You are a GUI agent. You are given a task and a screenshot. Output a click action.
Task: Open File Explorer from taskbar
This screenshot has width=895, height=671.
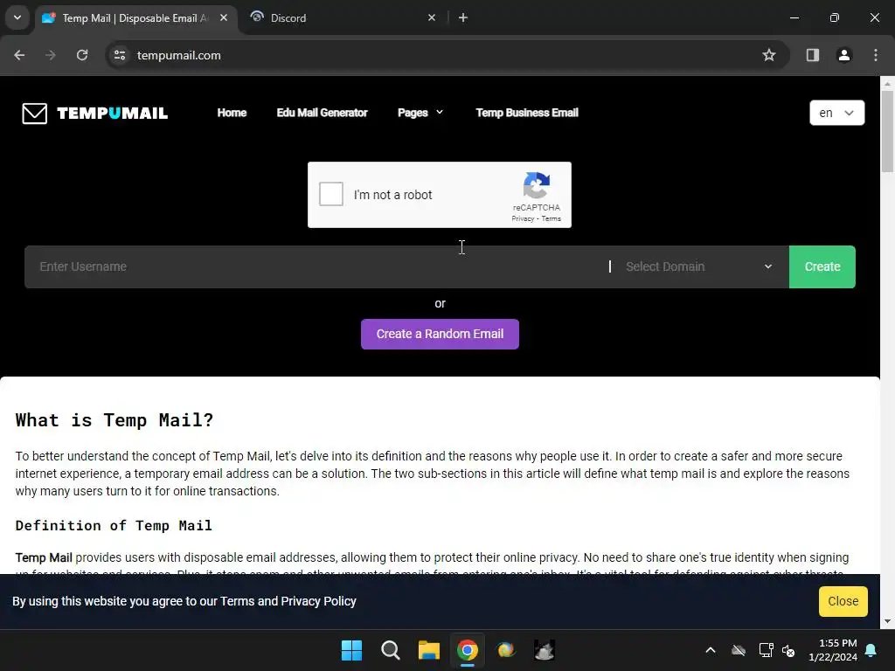[x=428, y=650]
